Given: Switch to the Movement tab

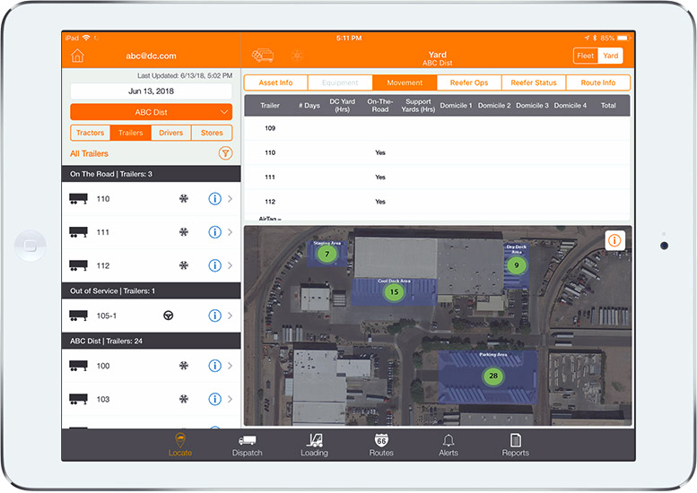Looking at the screenshot, I should 405,82.
